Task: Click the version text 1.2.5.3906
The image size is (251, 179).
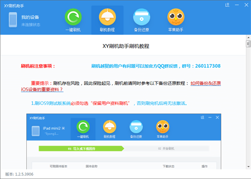Action: pos(24,174)
